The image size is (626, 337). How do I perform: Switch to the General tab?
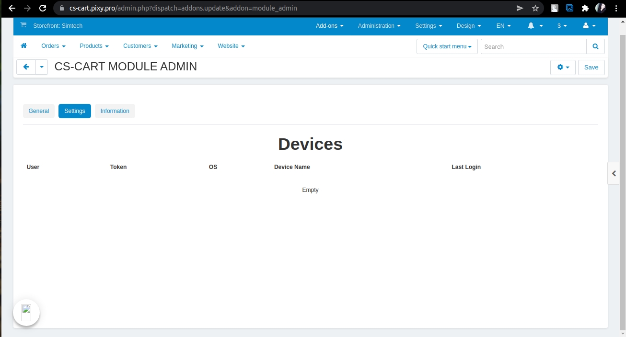coord(39,111)
